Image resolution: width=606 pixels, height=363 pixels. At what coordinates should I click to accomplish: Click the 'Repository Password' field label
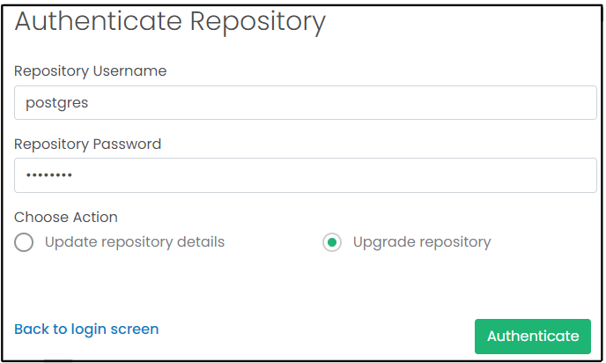[88, 144]
